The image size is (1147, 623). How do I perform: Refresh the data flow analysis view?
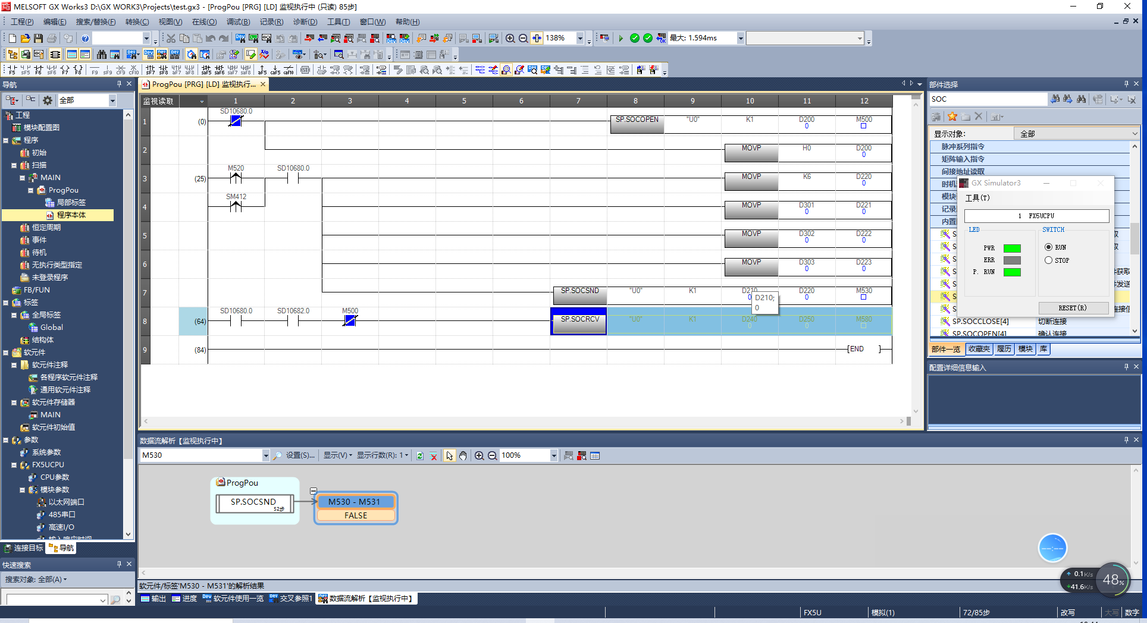[420, 455]
